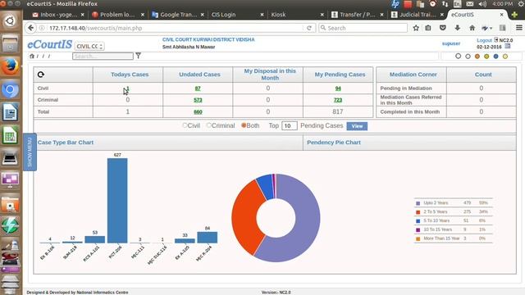
Task: Click the tall bar labeled 627
Action: [117, 201]
